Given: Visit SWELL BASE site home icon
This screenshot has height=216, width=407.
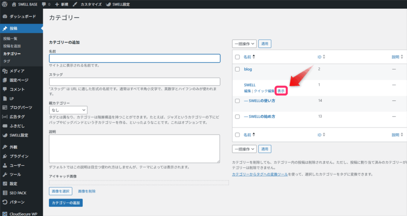Looking at the screenshot, I should click(14, 4).
